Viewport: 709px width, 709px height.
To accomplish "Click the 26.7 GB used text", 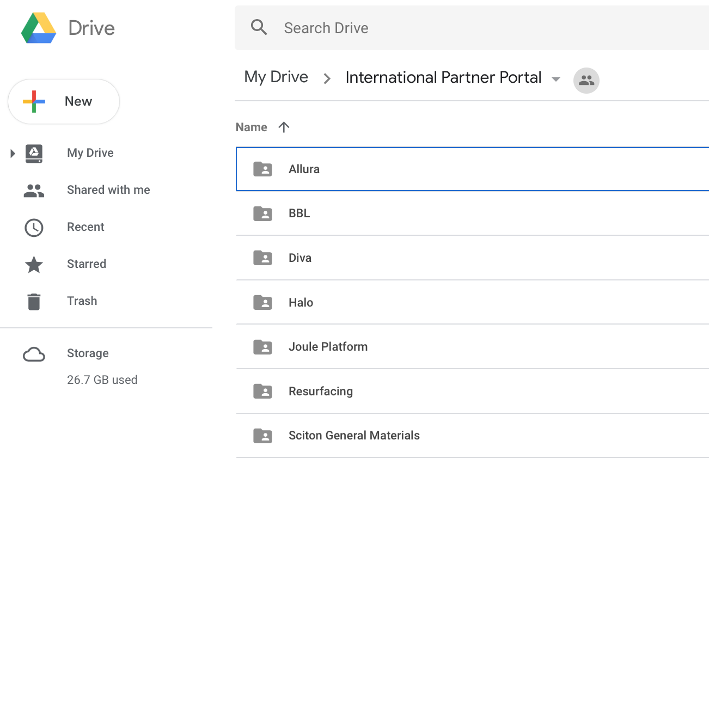I will tap(102, 380).
